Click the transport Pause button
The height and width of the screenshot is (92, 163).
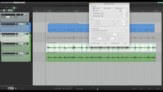coord(12,88)
